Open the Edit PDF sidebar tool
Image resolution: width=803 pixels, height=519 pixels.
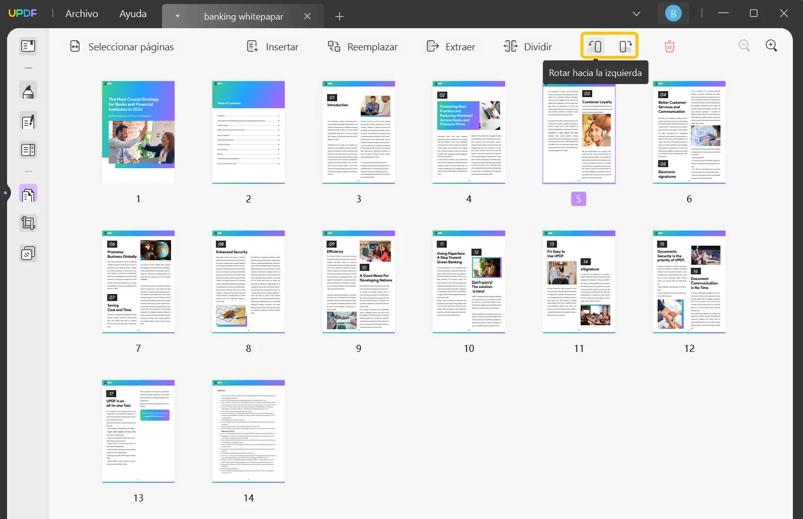(x=28, y=121)
